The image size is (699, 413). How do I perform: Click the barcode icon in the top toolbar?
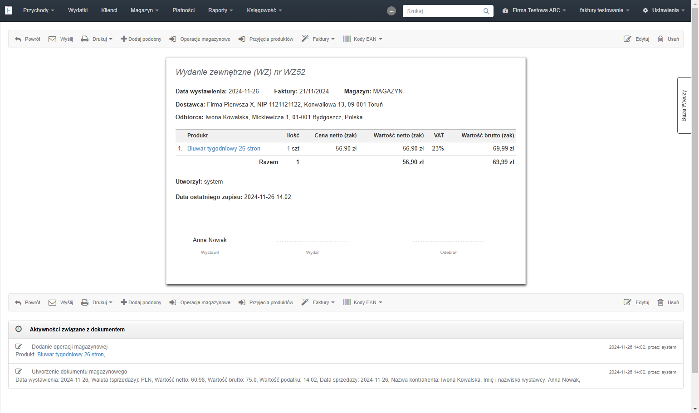coord(347,39)
